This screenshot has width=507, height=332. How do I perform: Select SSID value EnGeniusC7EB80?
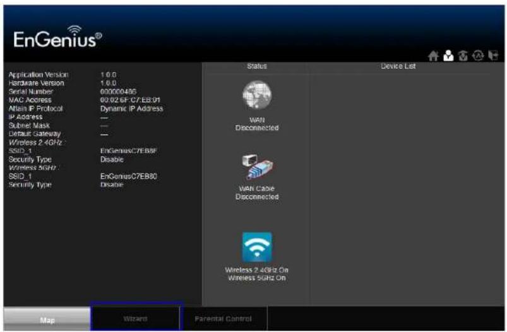(129, 176)
